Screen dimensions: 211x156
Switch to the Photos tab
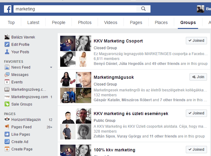click(x=85, y=22)
